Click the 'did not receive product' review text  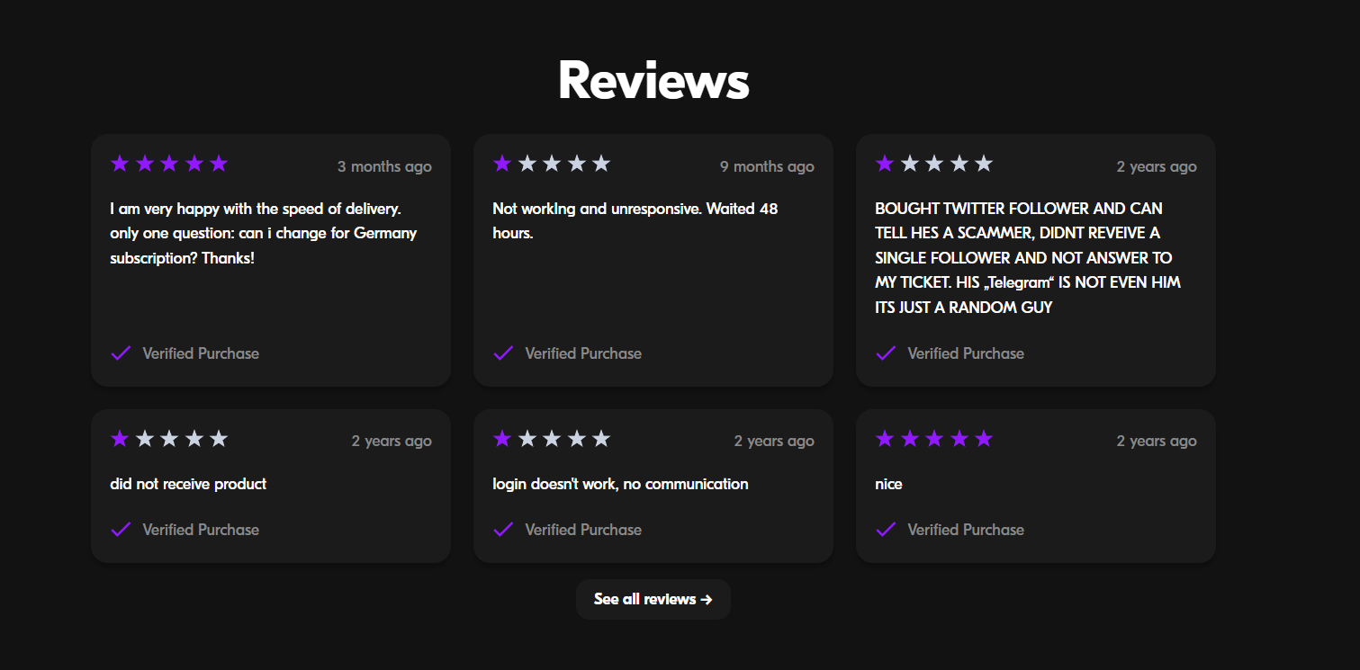click(188, 484)
